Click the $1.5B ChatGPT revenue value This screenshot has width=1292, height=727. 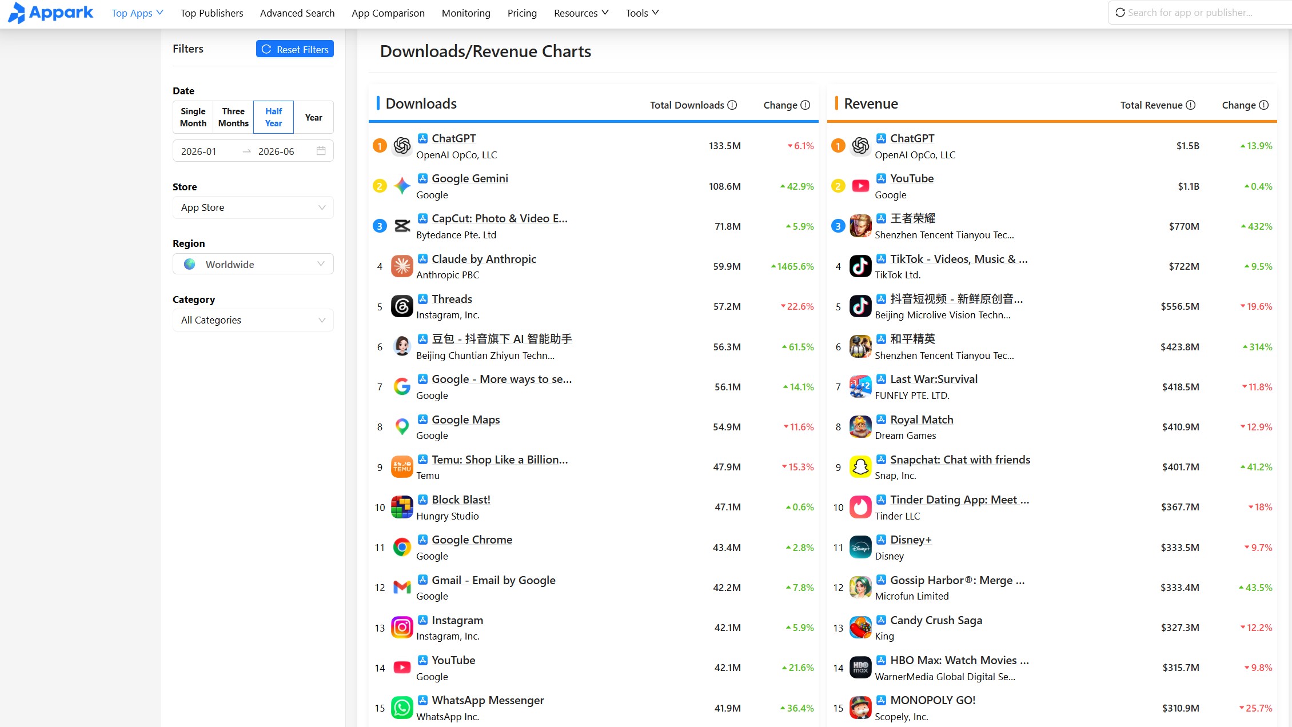pos(1188,146)
